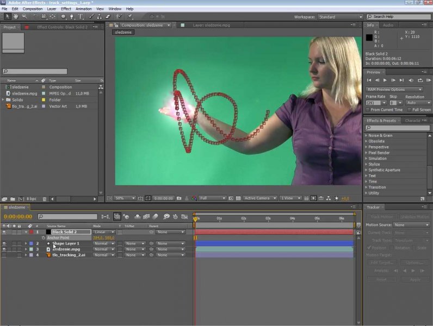Open the Composition menu
The width and height of the screenshot is (433, 326).
click(x=33, y=9)
